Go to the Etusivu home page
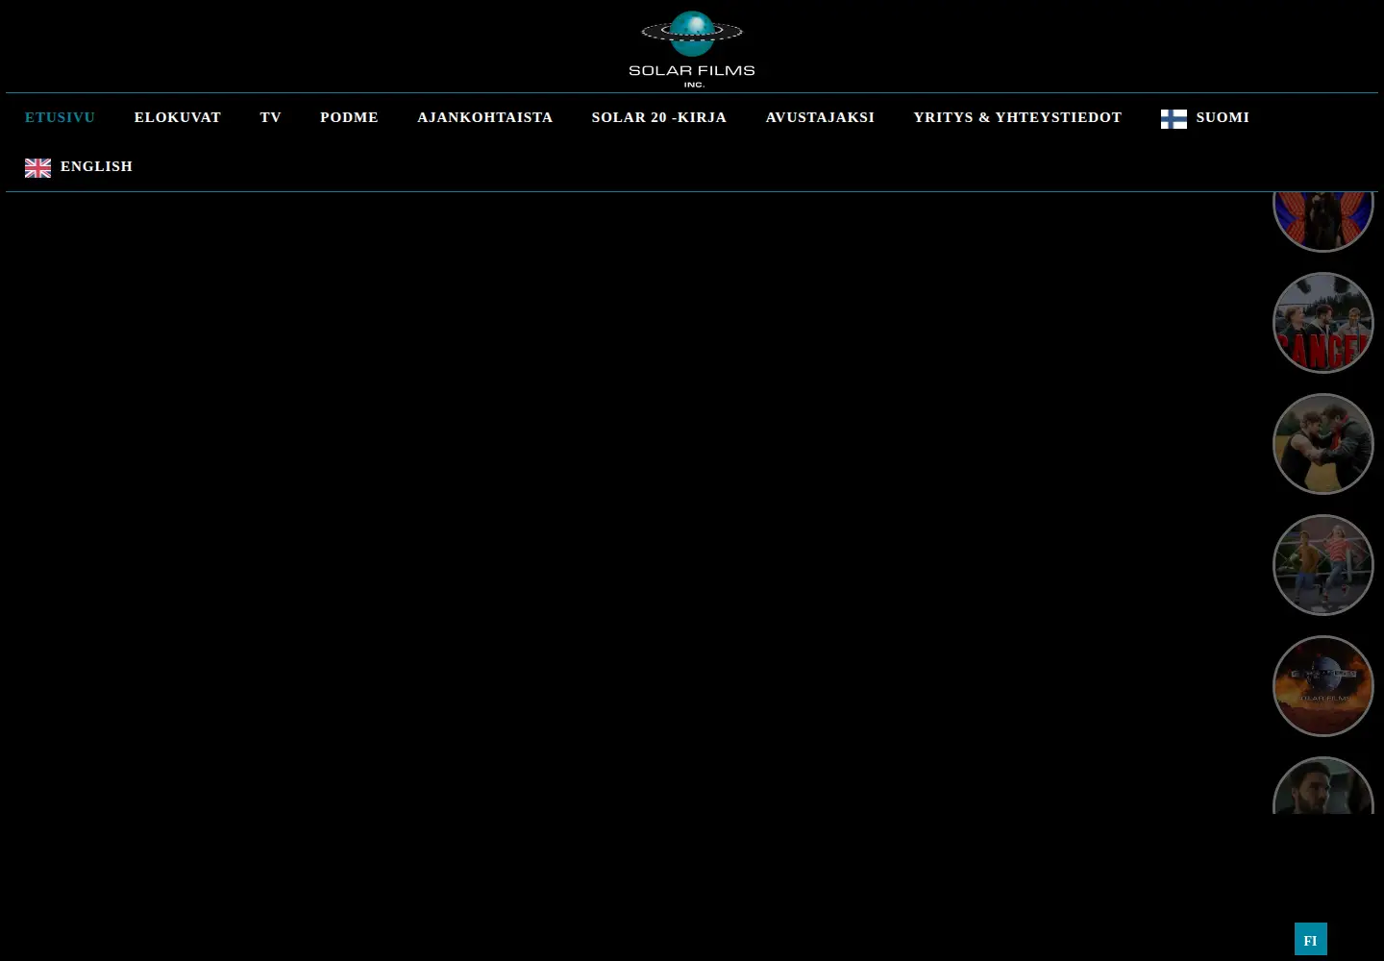Viewport: 1384px width, 961px height. tap(60, 117)
